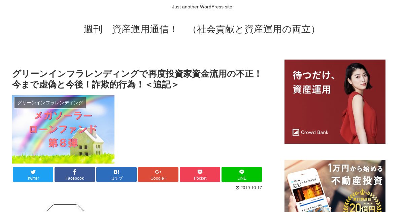Select the article headline text
404x212 pixels.
(x=137, y=79)
